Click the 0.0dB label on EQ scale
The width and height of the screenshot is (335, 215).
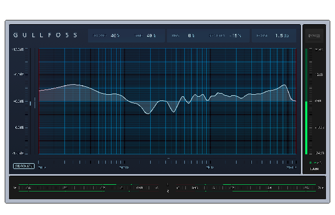pyautogui.click(x=19, y=101)
